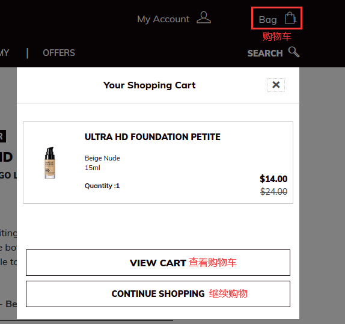Viewport: 345px width, 324px height.
Task: Click the $14.00 sale price
Action: (x=273, y=179)
